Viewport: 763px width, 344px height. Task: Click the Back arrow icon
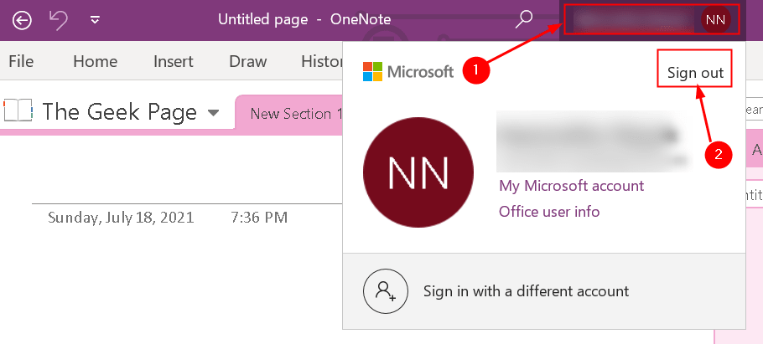pyautogui.click(x=22, y=20)
